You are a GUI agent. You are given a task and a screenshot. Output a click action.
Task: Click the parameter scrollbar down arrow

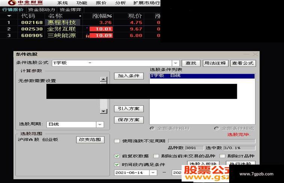coord(104,111)
